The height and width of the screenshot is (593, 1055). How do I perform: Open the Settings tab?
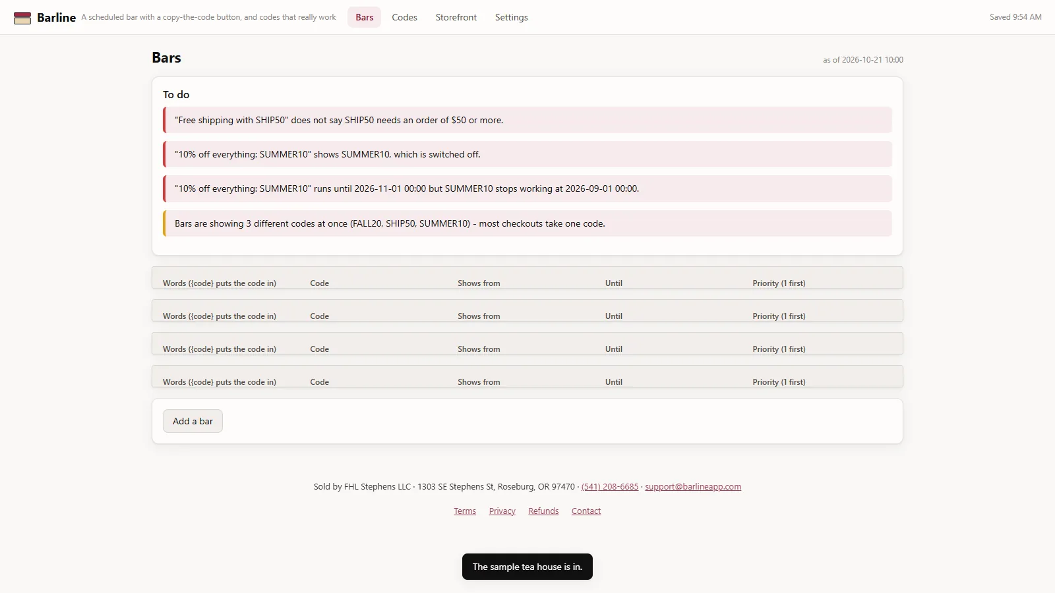point(512,17)
